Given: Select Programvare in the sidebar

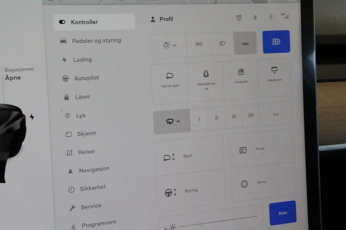Looking at the screenshot, I should [x=93, y=224].
